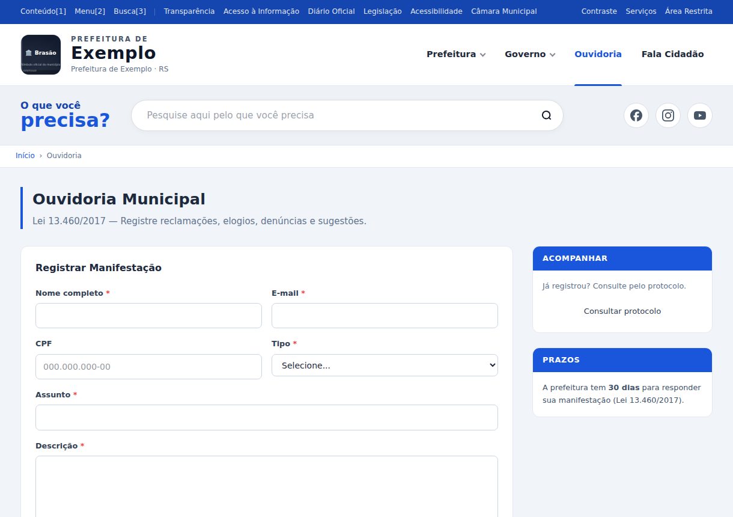
Task: Focus the Descrição text area
Action: coord(267,486)
